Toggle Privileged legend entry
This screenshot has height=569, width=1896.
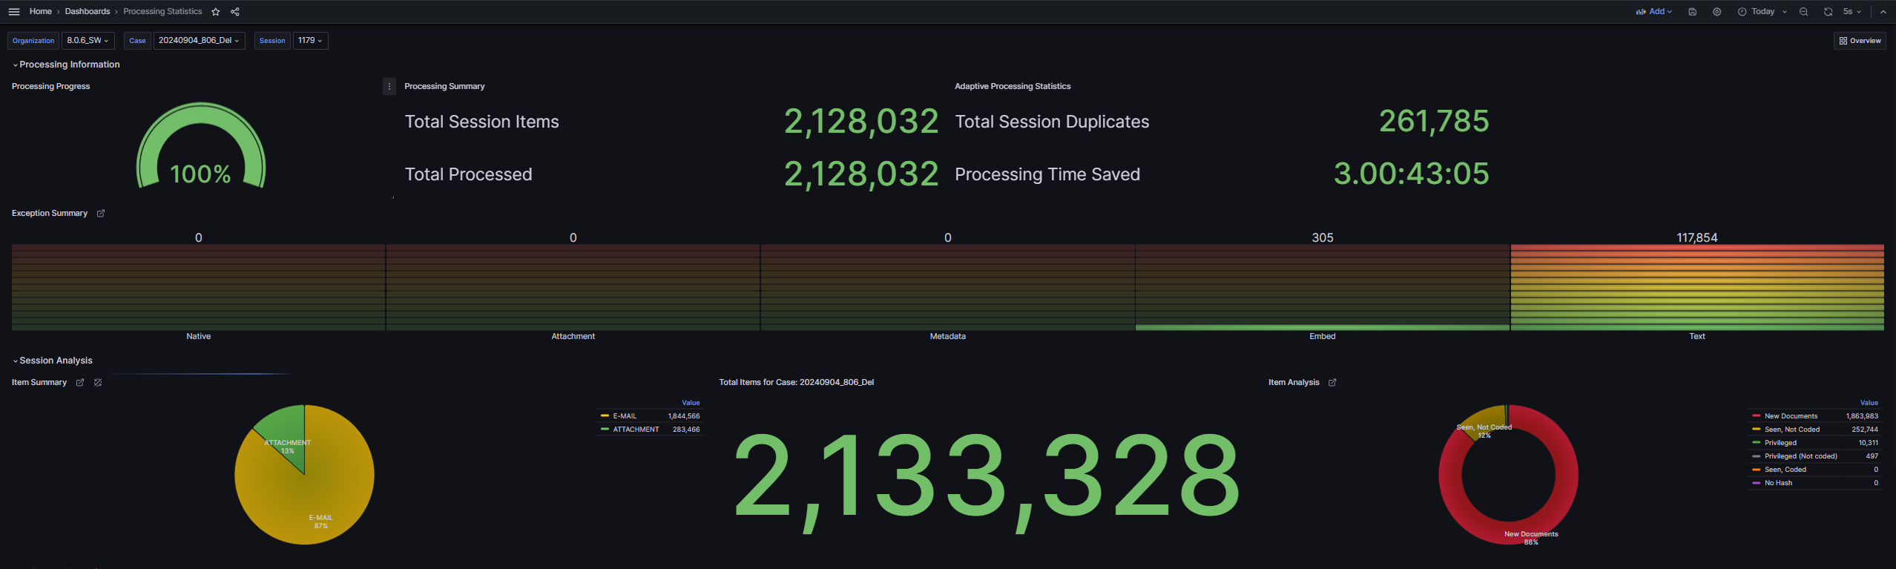coord(1780,443)
